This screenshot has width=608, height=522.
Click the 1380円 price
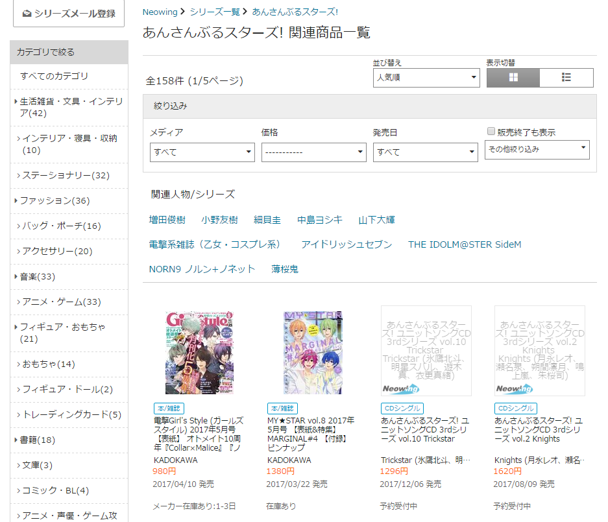280,471
